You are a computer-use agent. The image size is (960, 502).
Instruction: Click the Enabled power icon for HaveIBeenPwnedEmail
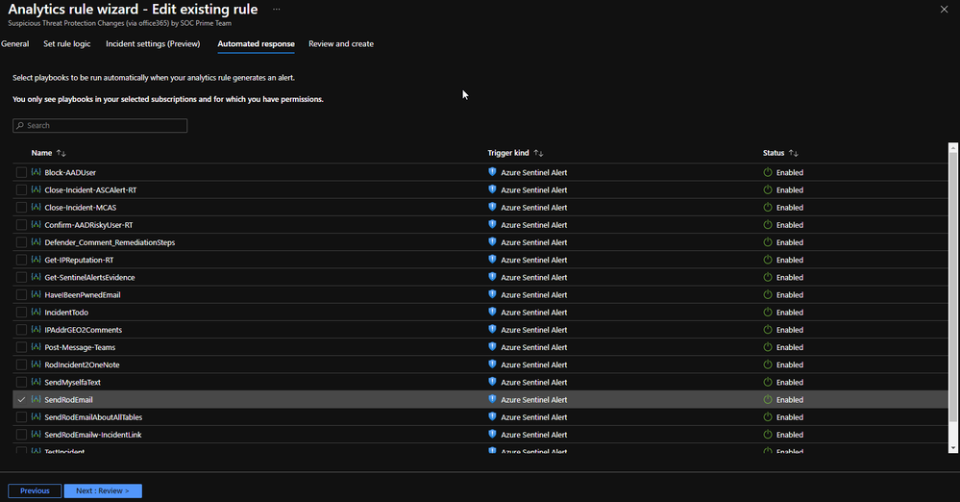pyautogui.click(x=768, y=295)
